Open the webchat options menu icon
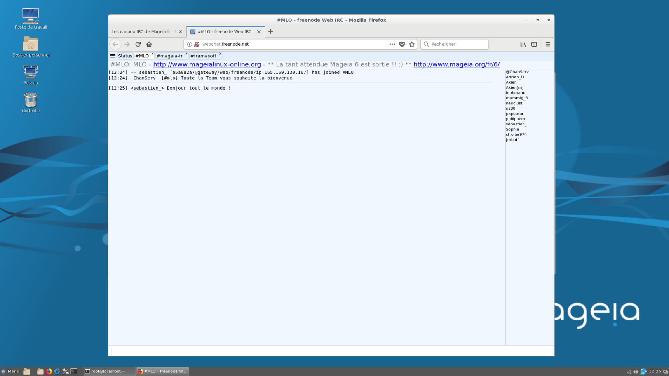The width and height of the screenshot is (669, 376). click(112, 56)
